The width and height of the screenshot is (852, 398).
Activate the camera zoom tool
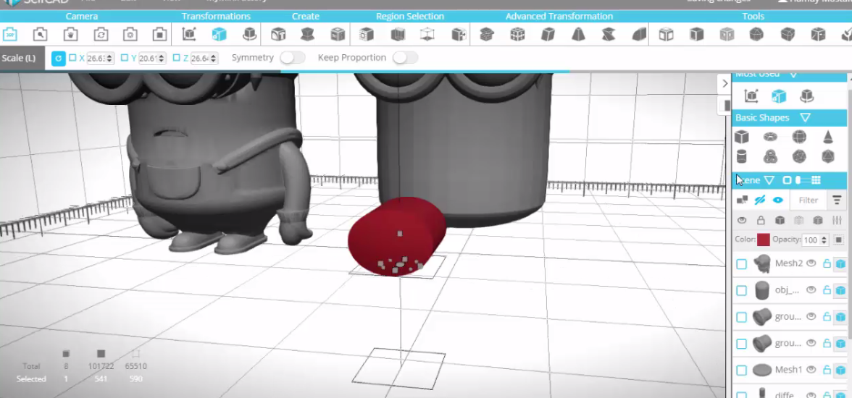[40, 35]
